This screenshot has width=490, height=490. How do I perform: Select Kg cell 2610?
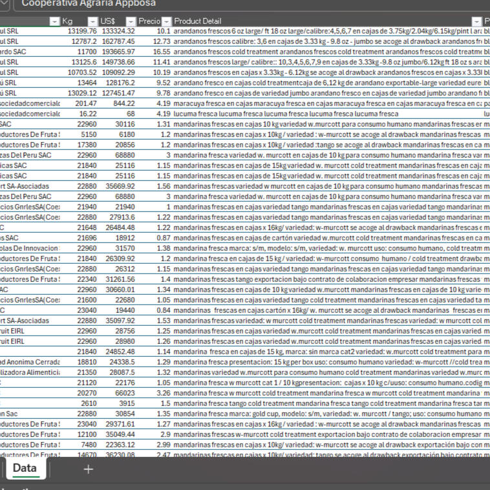pos(80,403)
